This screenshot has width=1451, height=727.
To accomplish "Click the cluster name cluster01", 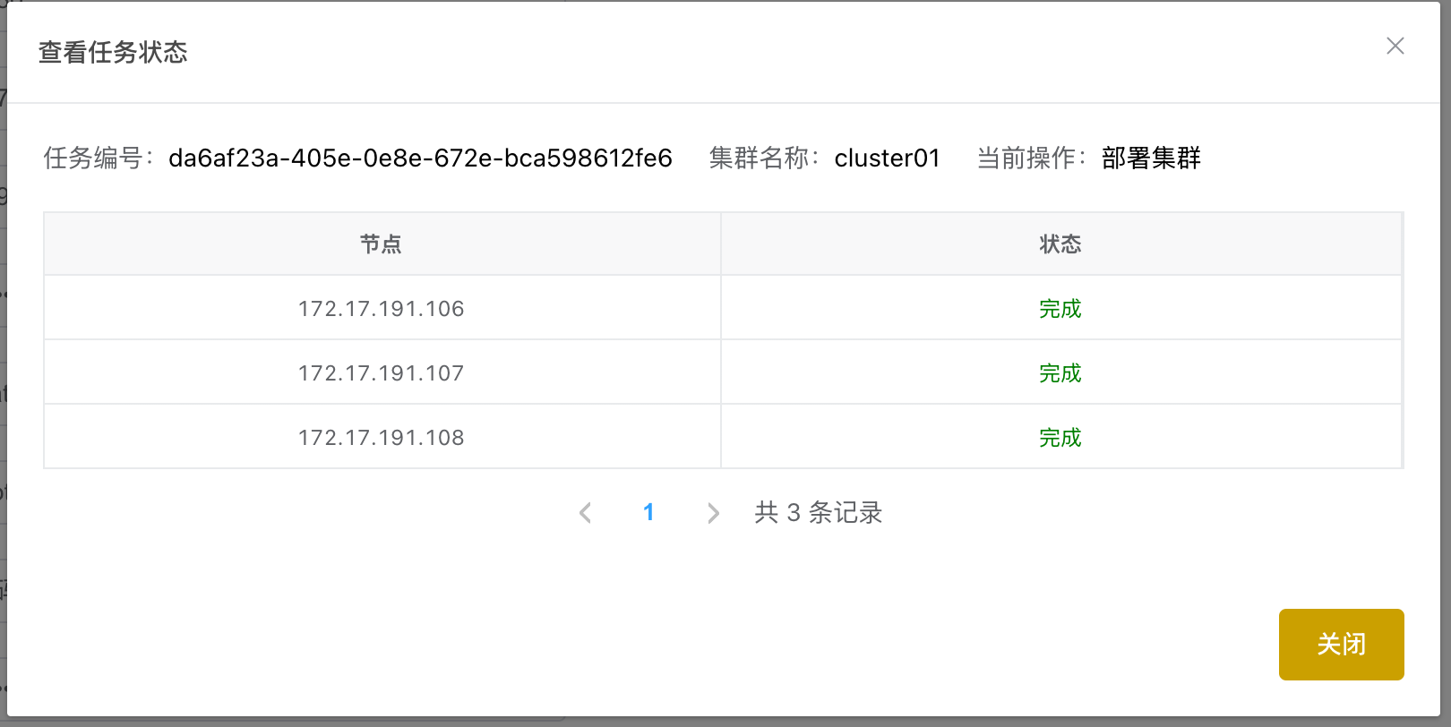I will point(887,158).
